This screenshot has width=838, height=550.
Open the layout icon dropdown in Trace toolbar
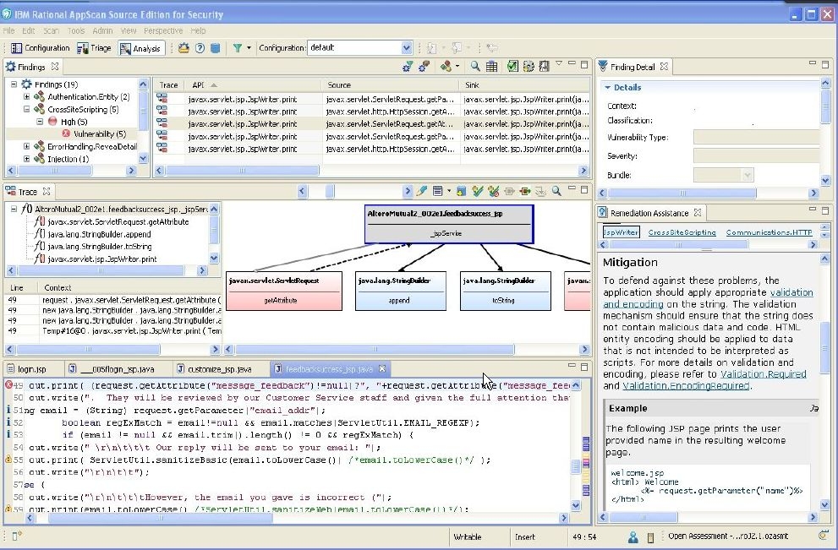tap(448, 191)
